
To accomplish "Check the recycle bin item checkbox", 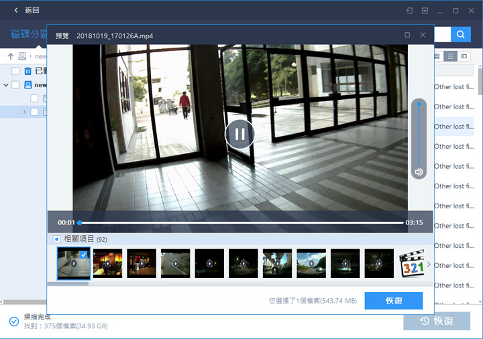I will coord(15,71).
